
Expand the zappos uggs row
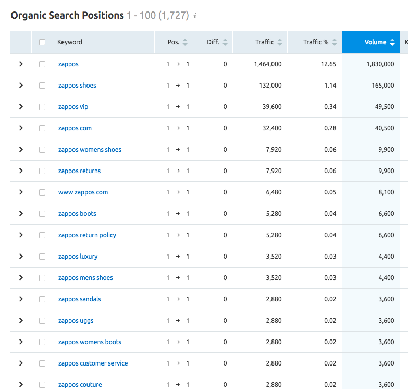pos(21,320)
